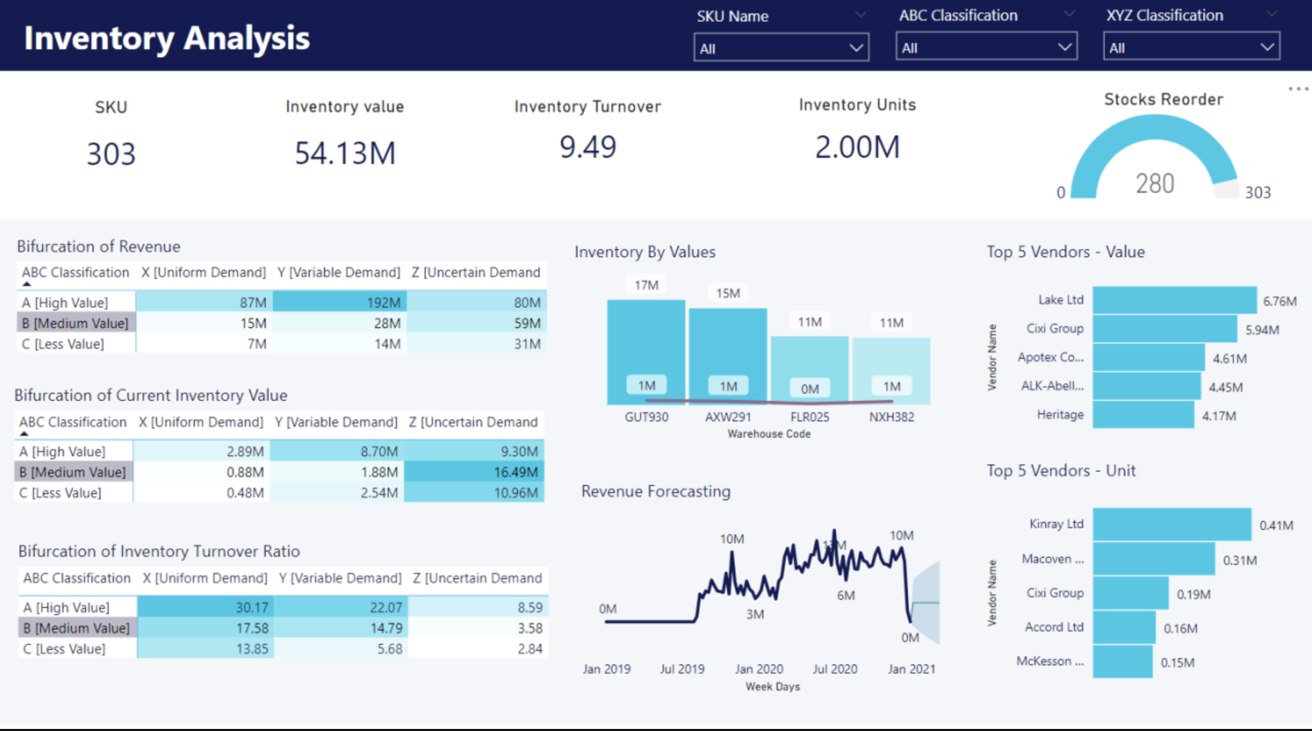This screenshot has height=731, width=1312.
Task: Click the Stocks Reorder gauge value 280
Action: (1155, 184)
